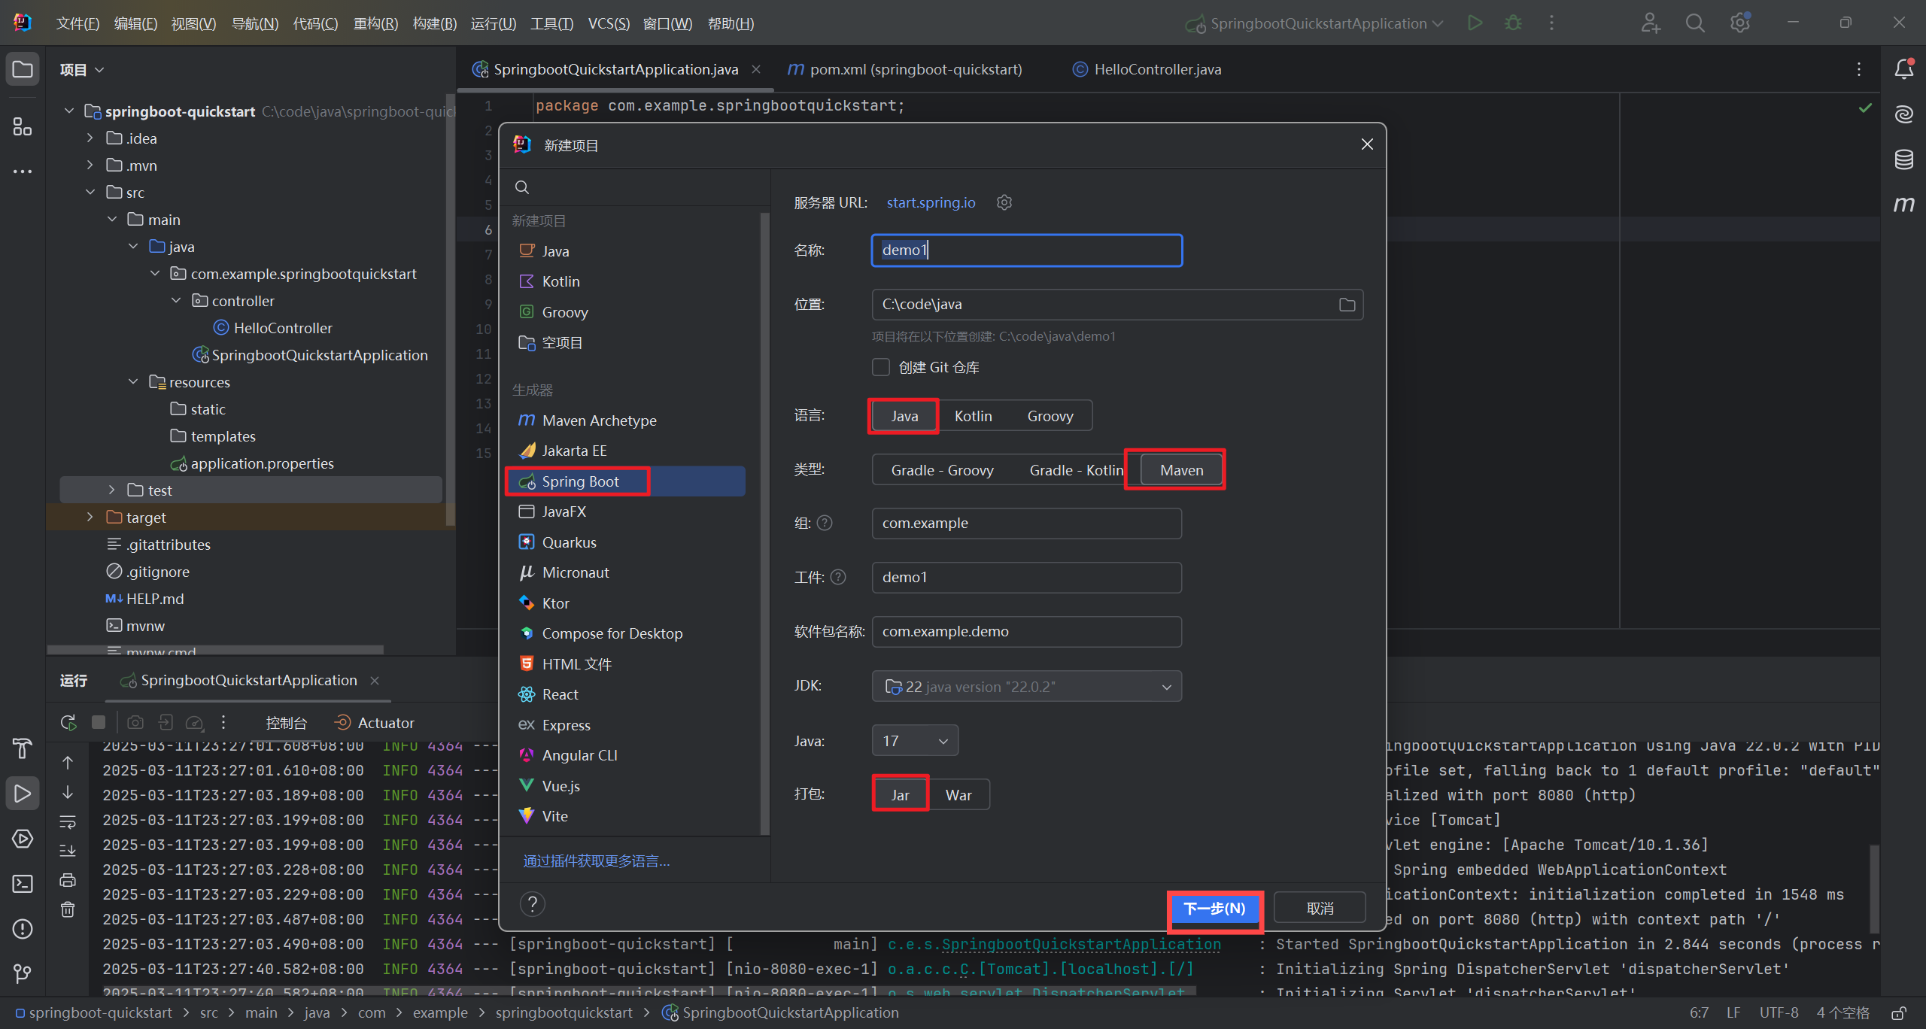The width and height of the screenshot is (1926, 1029).
Task: Open the notifications bell icon
Action: tap(1904, 69)
